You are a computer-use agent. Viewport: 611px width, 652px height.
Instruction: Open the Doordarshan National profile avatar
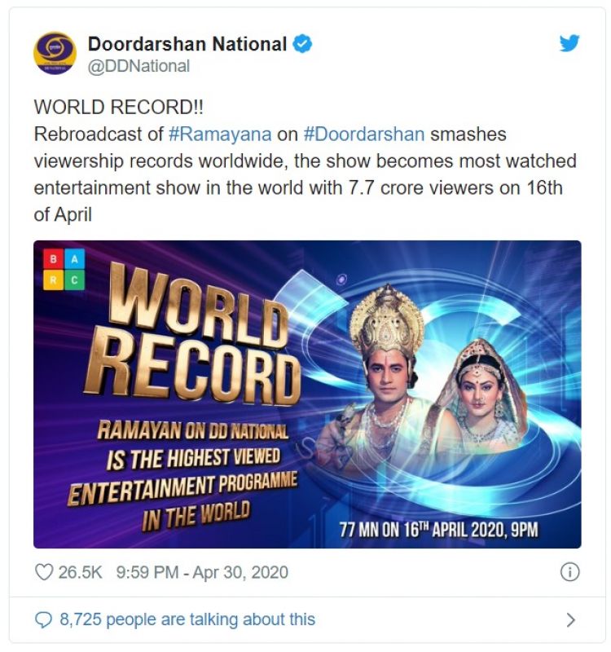55,53
